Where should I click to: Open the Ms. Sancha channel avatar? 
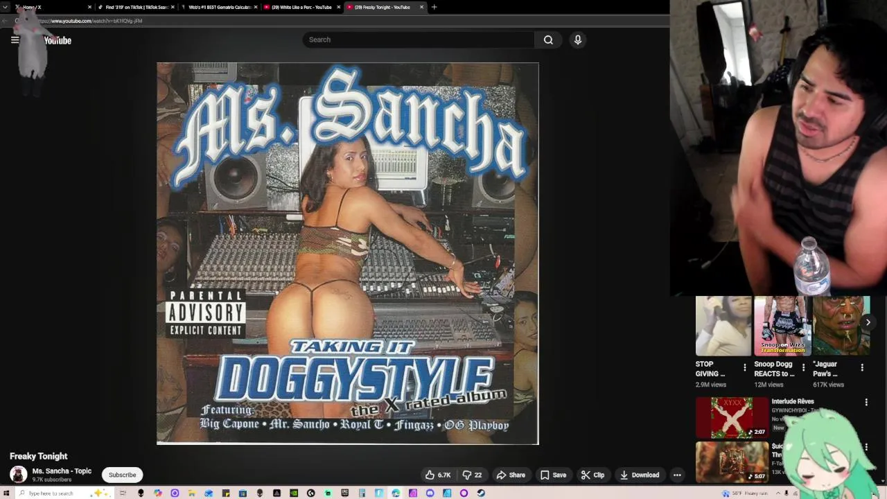(x=19, y=475)
